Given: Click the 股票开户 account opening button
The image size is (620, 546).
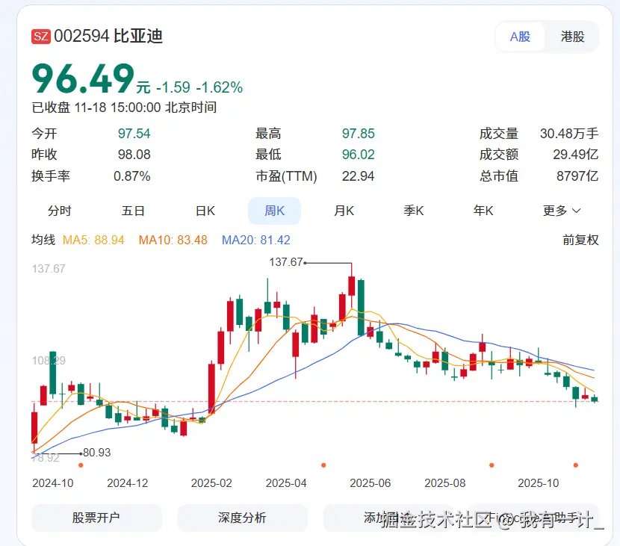Looking at the screenshot, I should coord(96,518).
